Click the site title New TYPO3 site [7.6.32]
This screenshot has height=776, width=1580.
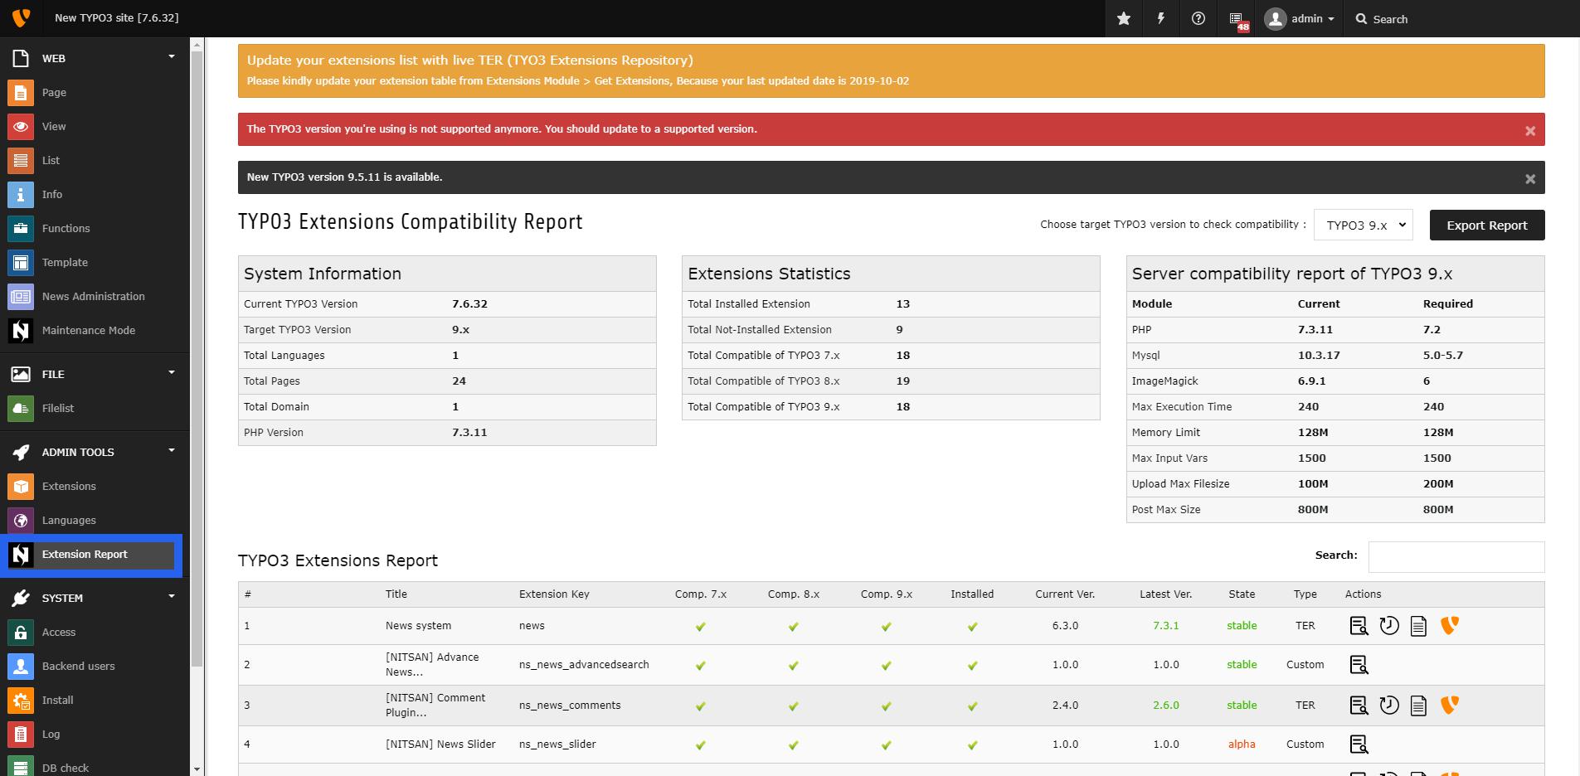pyautogui.click(x=116, y=17)
